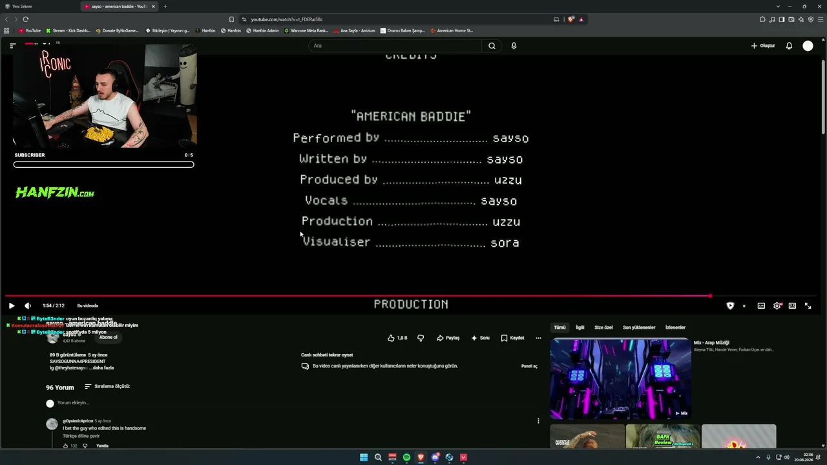This screenshot has width=827, height=465.
Task: Open the YouTube account avatar menu
Action: pos(808,46)
